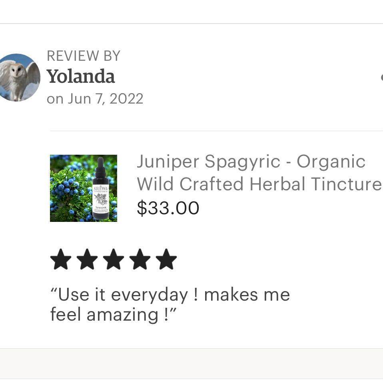Select the fourth rating star
This screenshot has width=383, height=383.
140,260
